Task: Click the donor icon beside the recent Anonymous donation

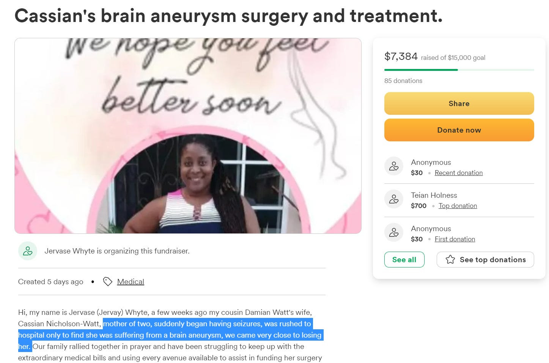Action: point(394,166)
